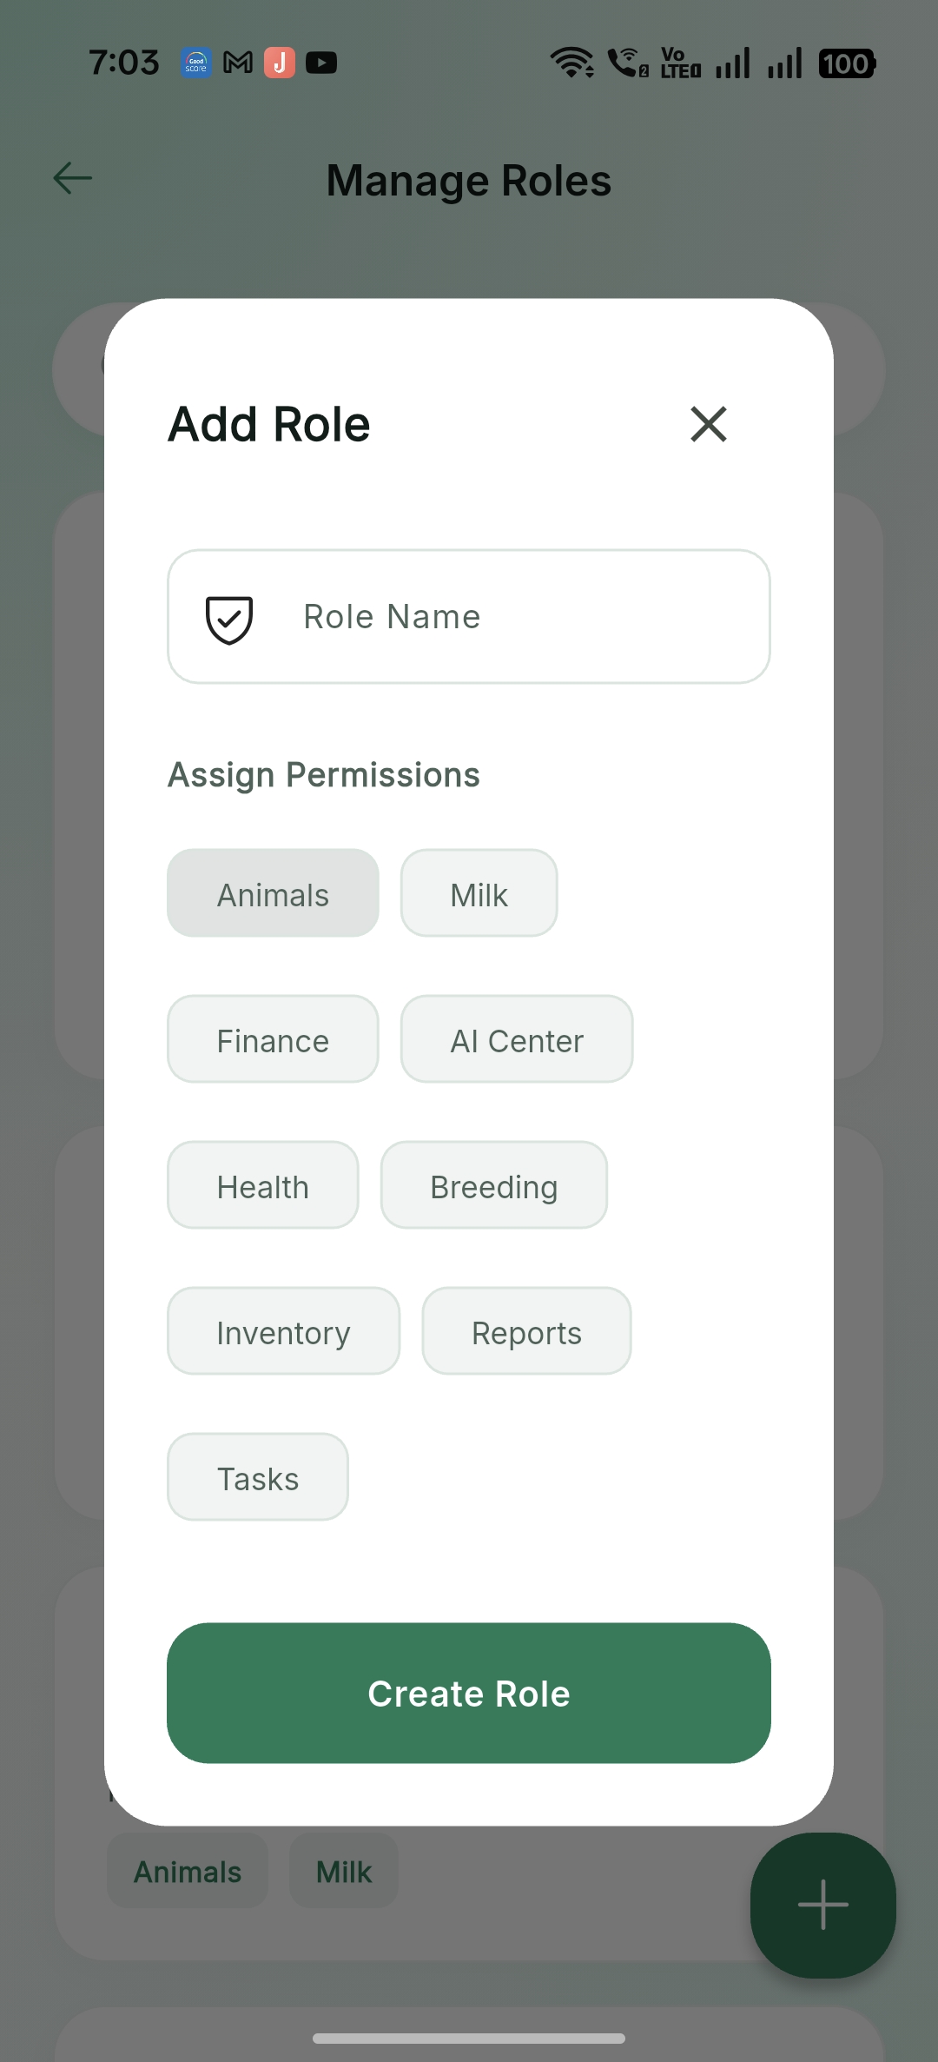Click the Wi-Fi indicator in status bar
Viewport: 938px width, 2062px height.
[x=571, y=62]
